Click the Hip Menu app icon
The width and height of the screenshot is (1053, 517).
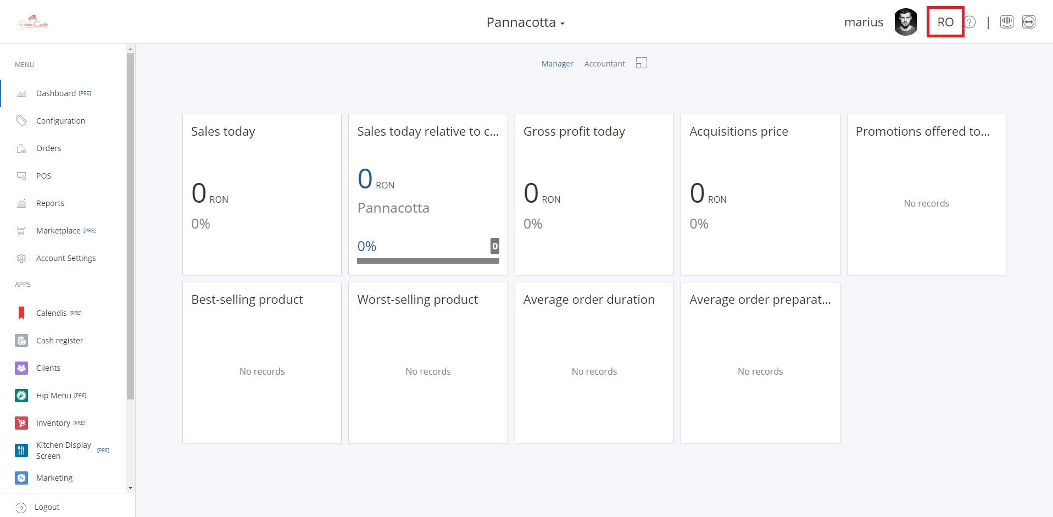[21, 396]
